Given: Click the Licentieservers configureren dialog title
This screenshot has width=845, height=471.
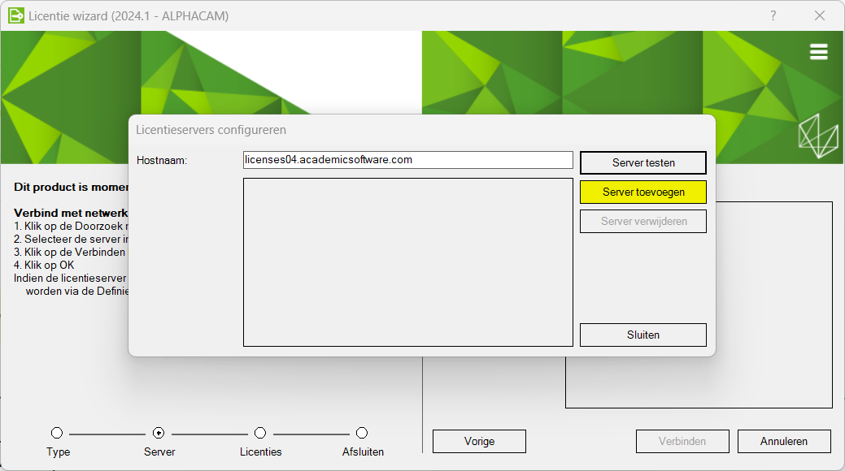Looking at the screenshot, I should (211, 130).
